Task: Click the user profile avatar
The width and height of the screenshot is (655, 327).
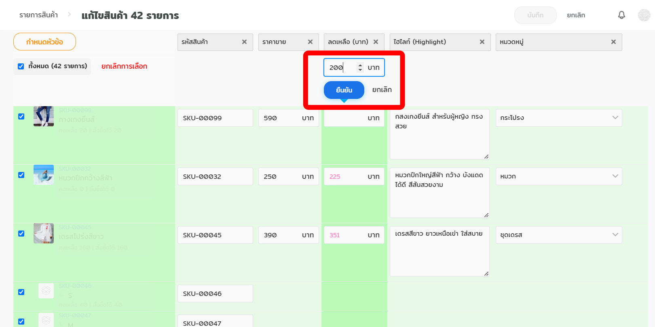Action: 644,15
